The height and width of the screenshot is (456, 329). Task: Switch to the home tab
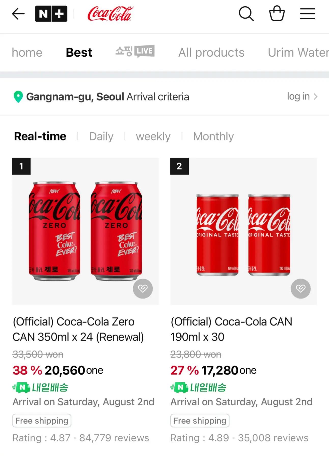coord(27,53)
